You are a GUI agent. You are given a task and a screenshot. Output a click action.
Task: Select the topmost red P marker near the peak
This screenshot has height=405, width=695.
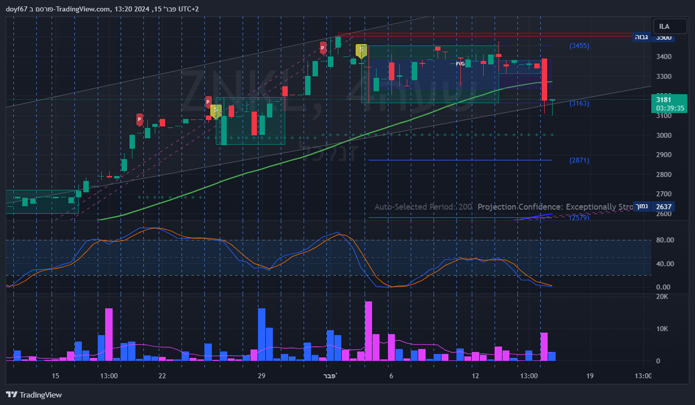pyautogui.click(x=323, y=47)
